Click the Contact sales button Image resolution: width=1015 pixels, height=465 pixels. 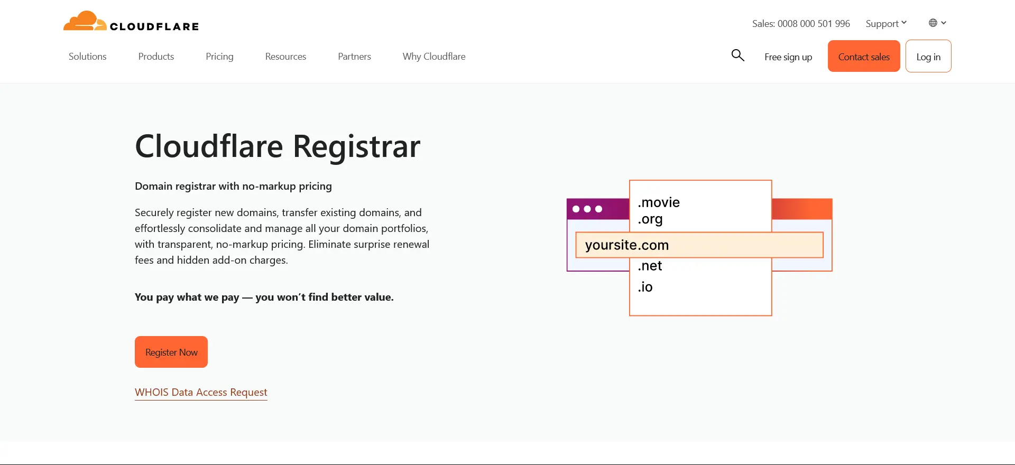(864, 56)
